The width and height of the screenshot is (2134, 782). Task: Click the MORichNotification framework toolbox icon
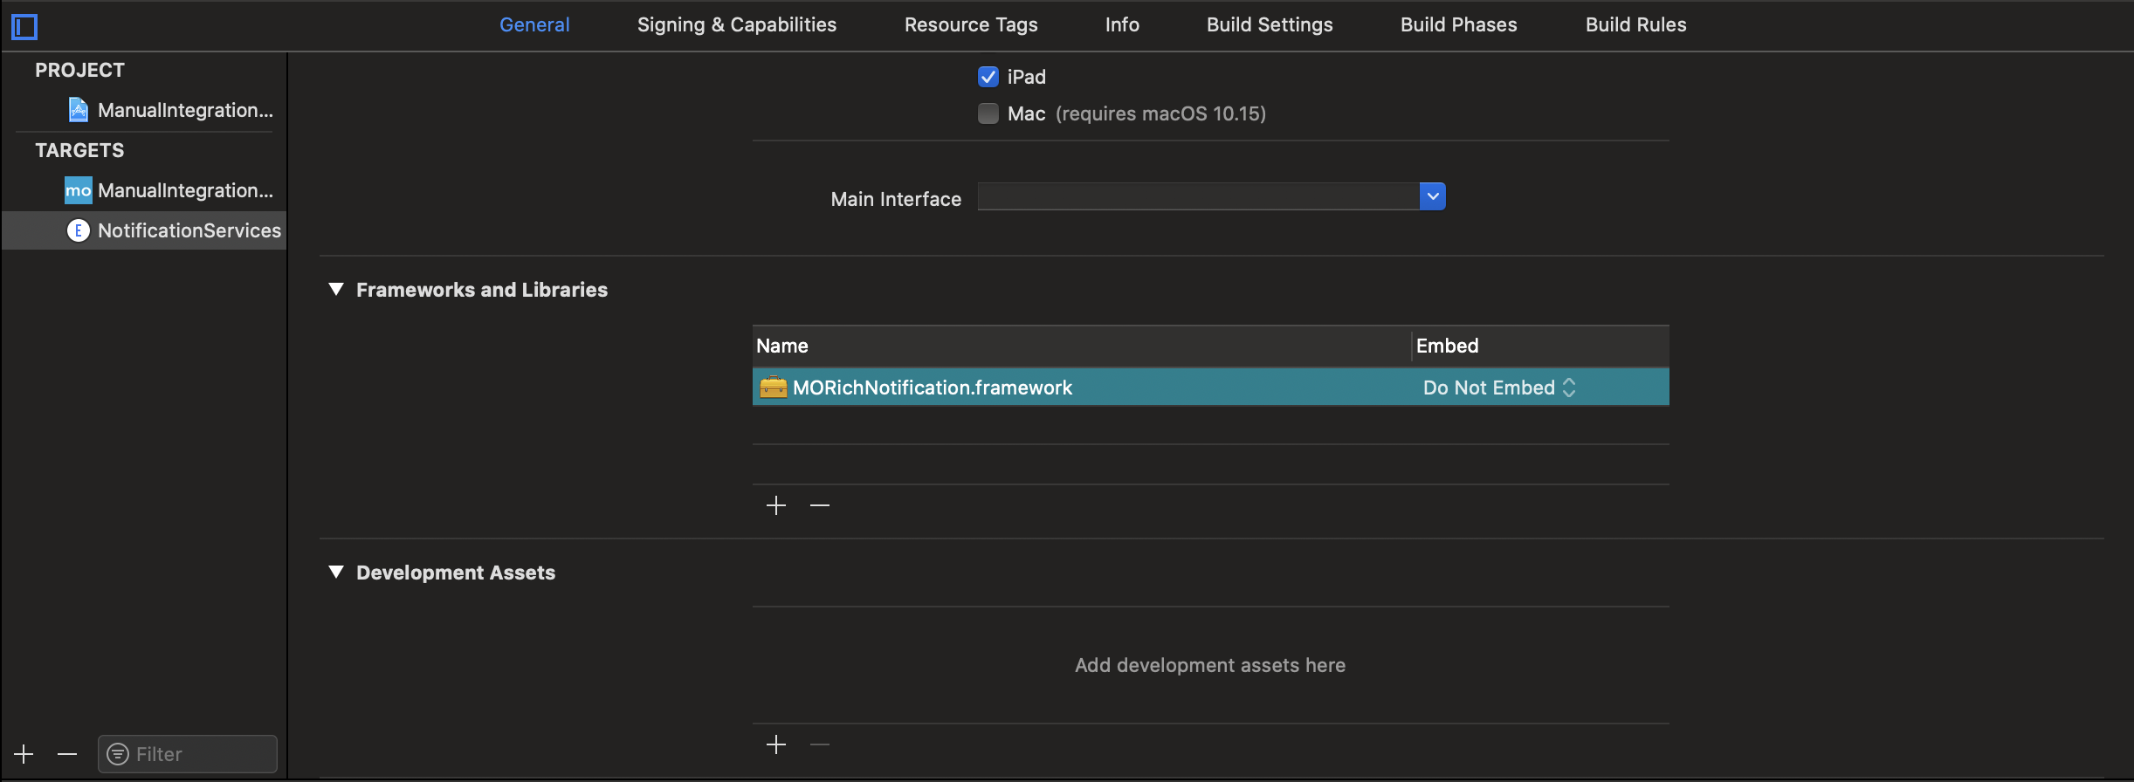point(773,388)
